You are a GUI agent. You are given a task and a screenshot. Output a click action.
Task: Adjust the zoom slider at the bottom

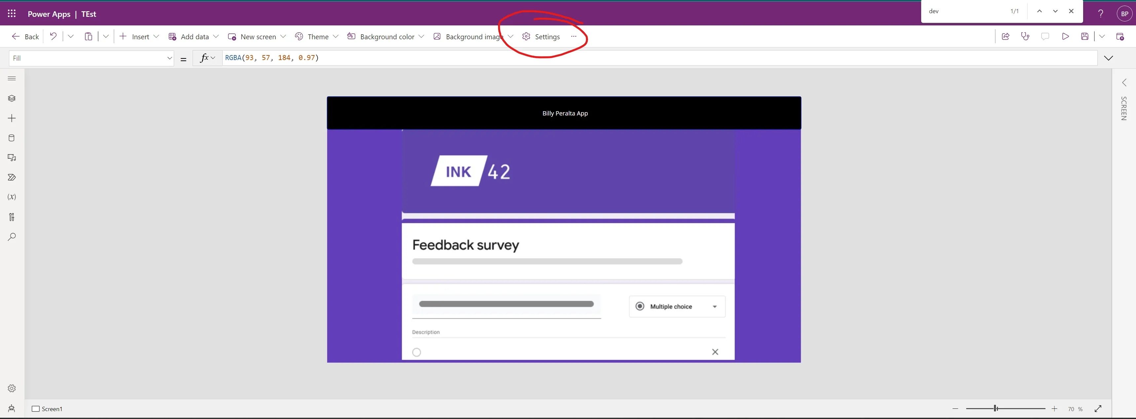pyautogui.click(x=994, y=408)
